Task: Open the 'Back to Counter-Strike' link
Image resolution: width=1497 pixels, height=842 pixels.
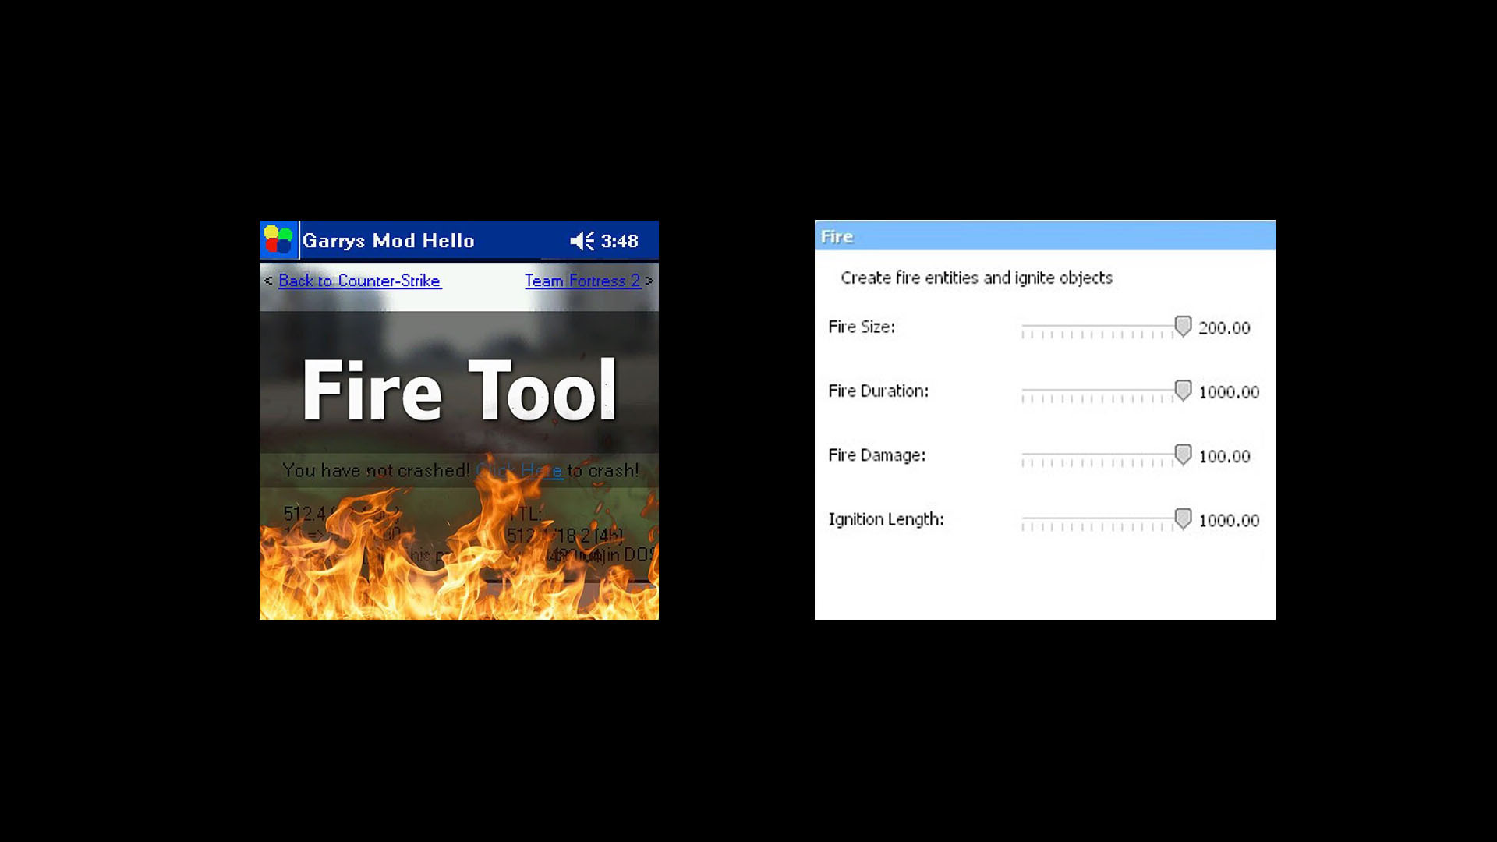Action: click(x=359, y=281)
